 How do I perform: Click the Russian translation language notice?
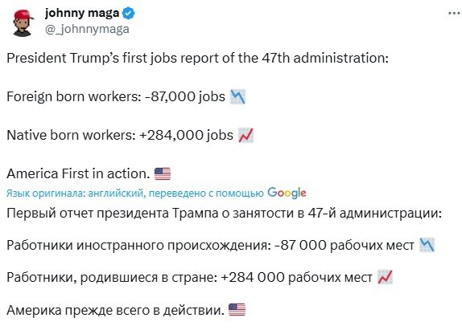point(135,193)
